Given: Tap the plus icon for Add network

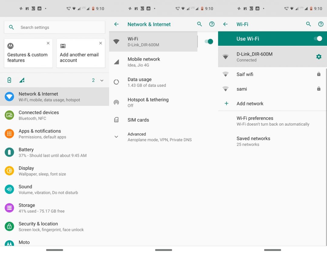Looking at the screenshot, I should tap(226, 103).
